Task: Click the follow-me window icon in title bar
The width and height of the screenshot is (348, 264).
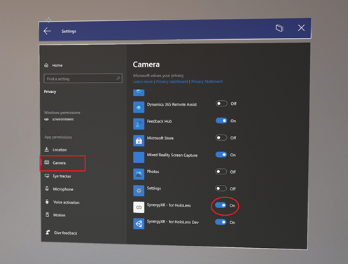Action: [279, 28]
